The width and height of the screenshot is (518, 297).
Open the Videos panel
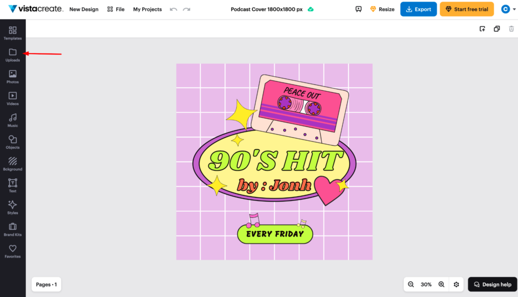(13, 99)
